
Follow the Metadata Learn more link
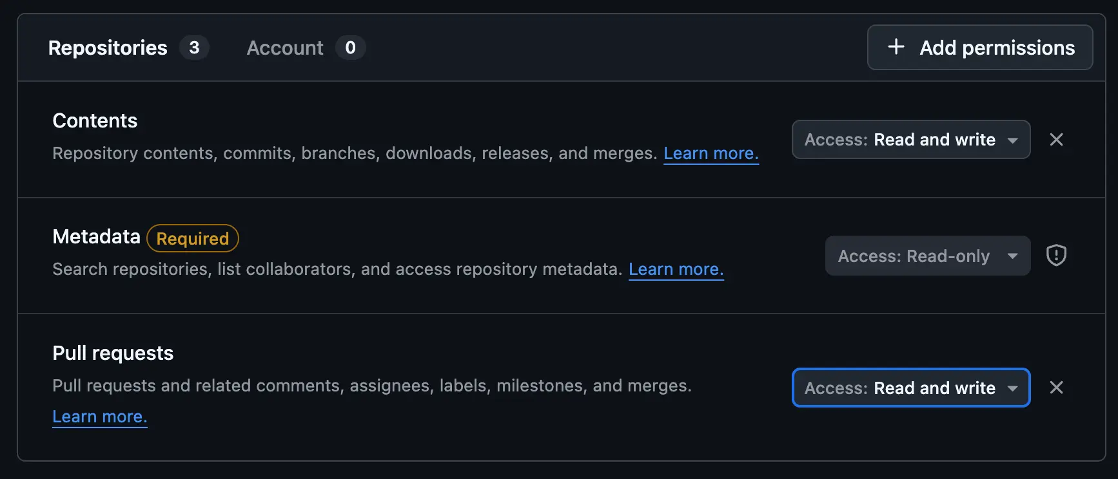[676, 269]
